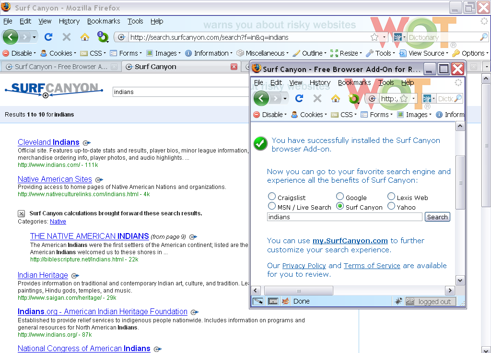Open the Bookmarks menu in main Firefox window

pyautogui.click(x=104, y=21)
